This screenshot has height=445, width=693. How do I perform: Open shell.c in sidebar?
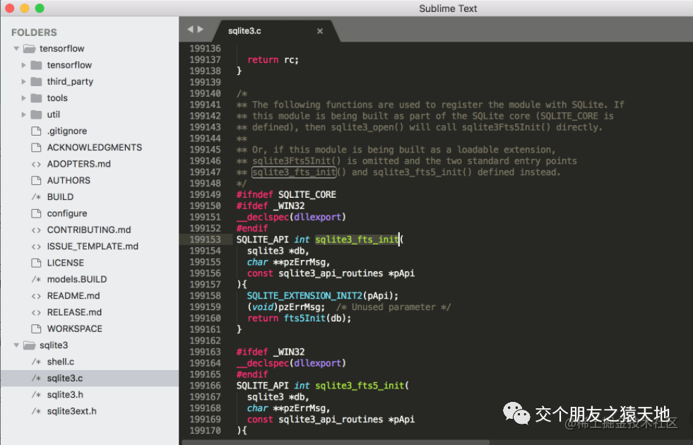(61, 362)
